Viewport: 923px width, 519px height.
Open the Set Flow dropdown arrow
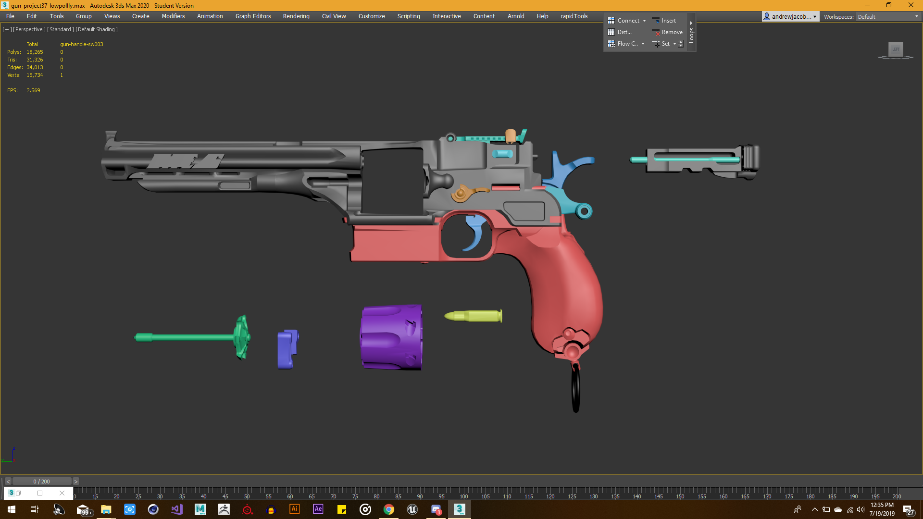[674, 44]
